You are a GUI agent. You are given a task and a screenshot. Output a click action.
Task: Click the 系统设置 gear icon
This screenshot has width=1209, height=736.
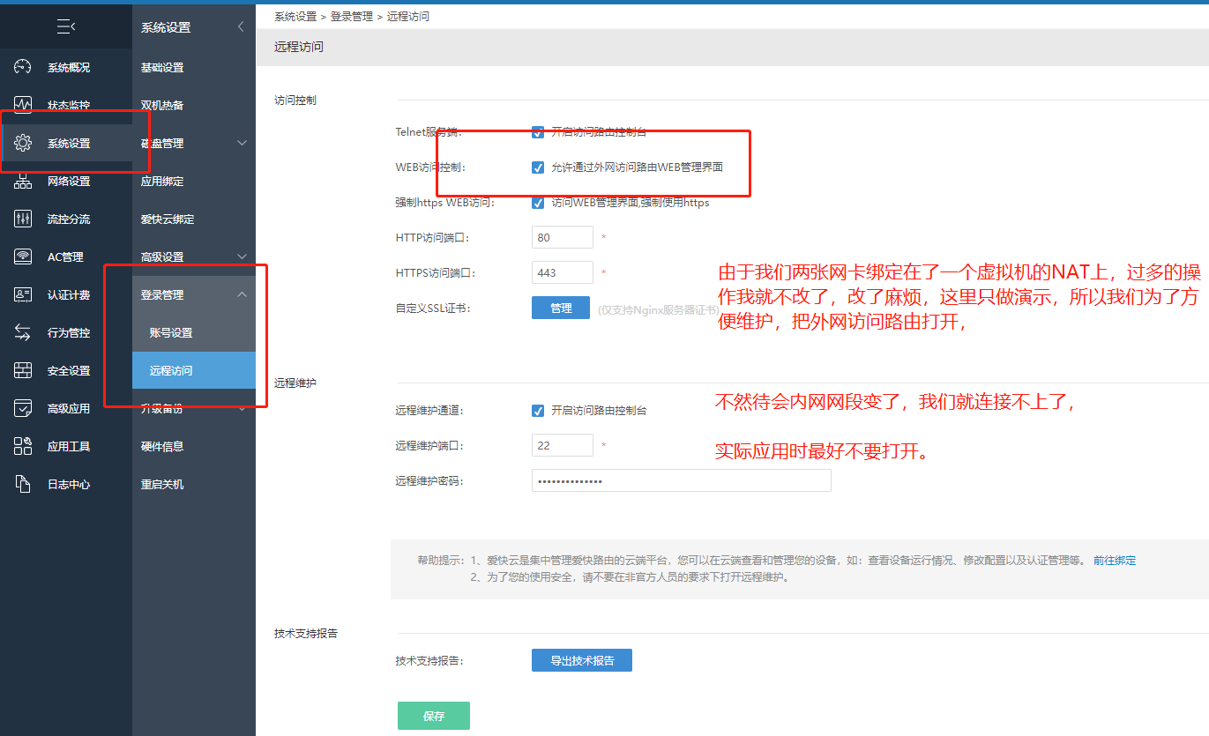pyautogui.click(x=23, y=143)
